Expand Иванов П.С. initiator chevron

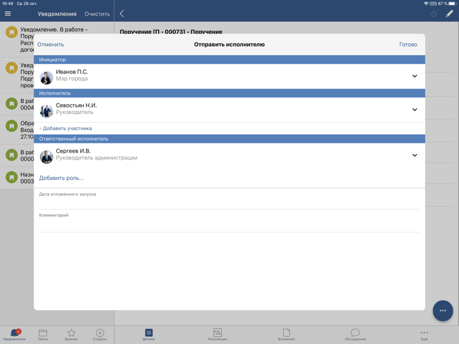(414, 76)
